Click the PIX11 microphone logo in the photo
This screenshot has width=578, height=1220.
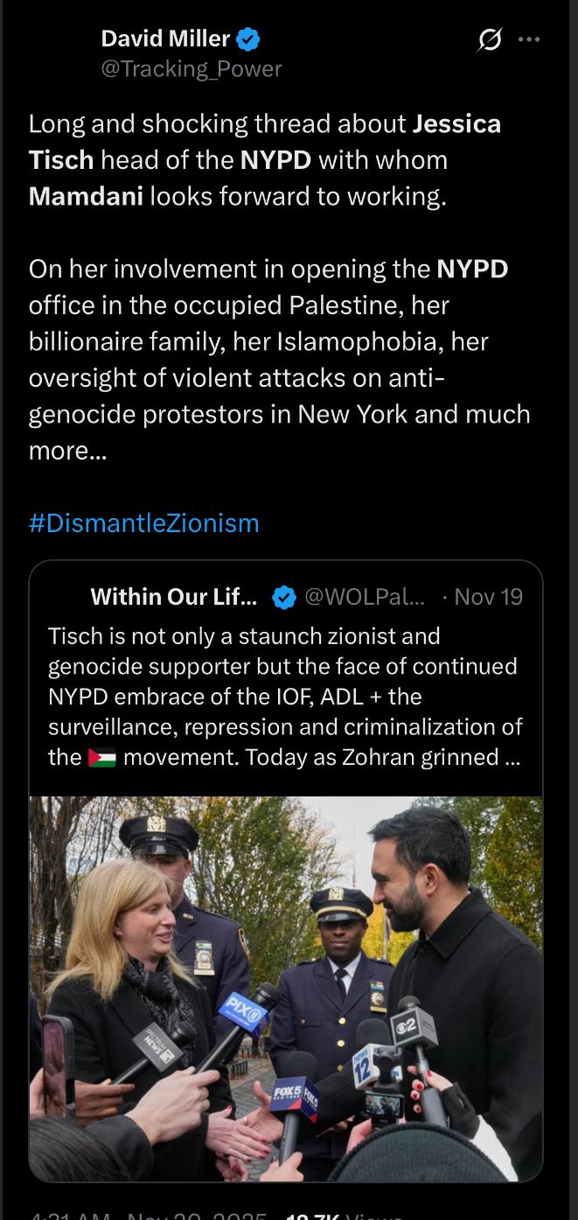pyautogui.click(x=245, y=1013)
